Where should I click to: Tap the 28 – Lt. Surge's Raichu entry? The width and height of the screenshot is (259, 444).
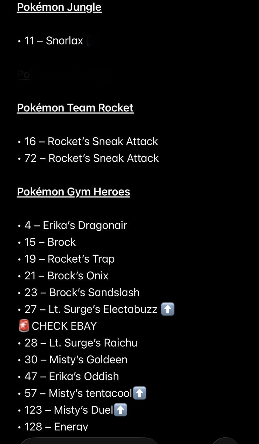pos(81,343)
